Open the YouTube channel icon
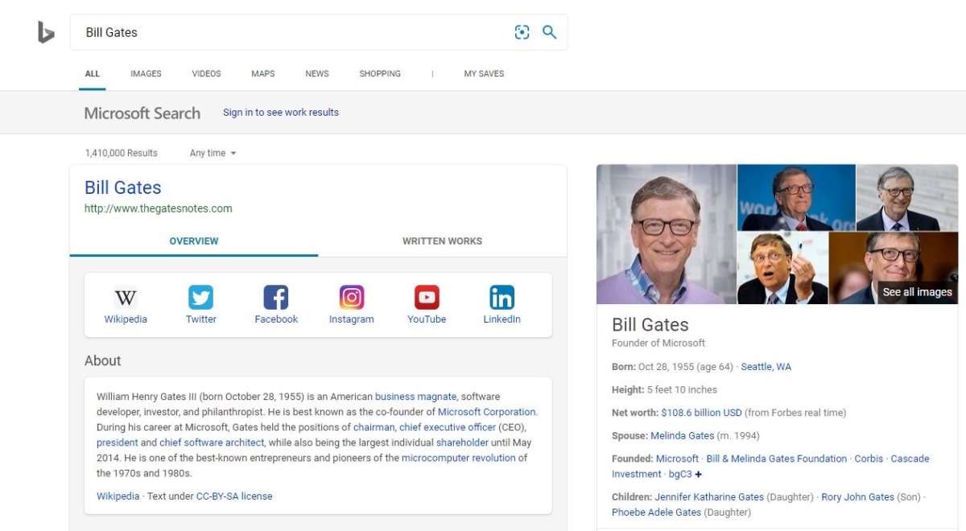 427,298
